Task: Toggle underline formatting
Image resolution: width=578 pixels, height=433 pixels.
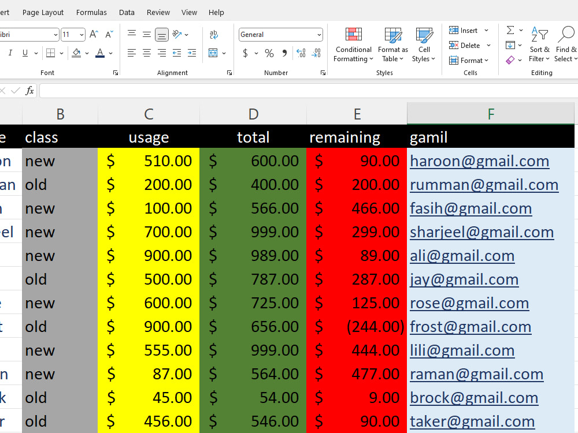Action: pos(25,53)
